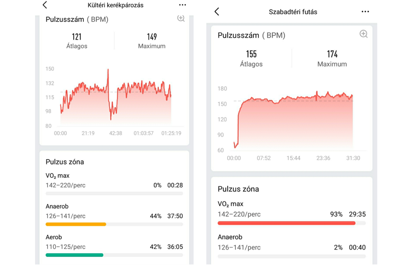Viewport: 409px width, 265px height.
Task: Click the 31:30 time axis label
Action: tap(353, 158)
